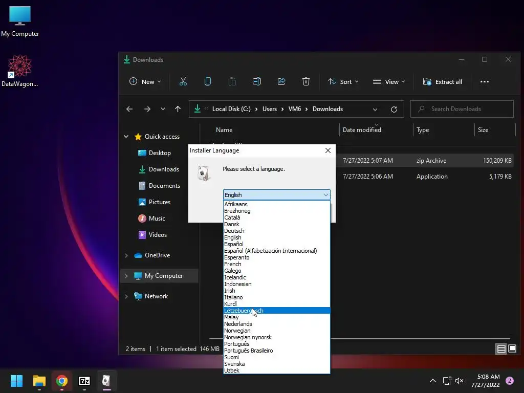Click the Delete trash icon
Viewport: 524px width, 393px height.
[x=306, y=81]
